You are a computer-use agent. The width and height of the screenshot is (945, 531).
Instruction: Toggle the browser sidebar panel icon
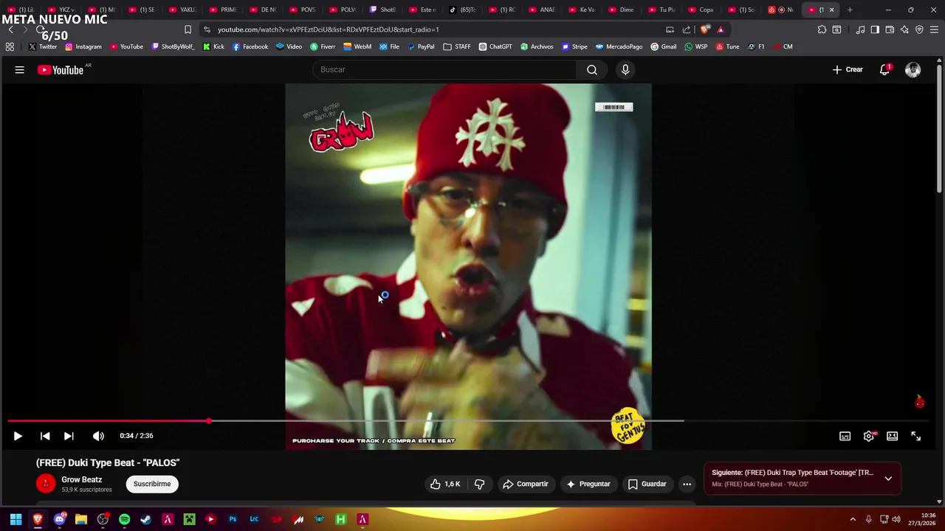[x=875, y=29]
